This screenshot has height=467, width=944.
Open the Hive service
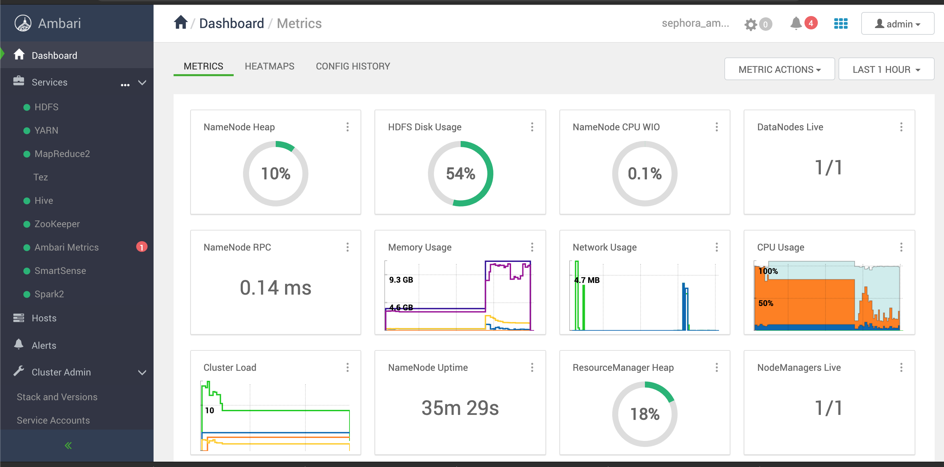pos(44,201)
